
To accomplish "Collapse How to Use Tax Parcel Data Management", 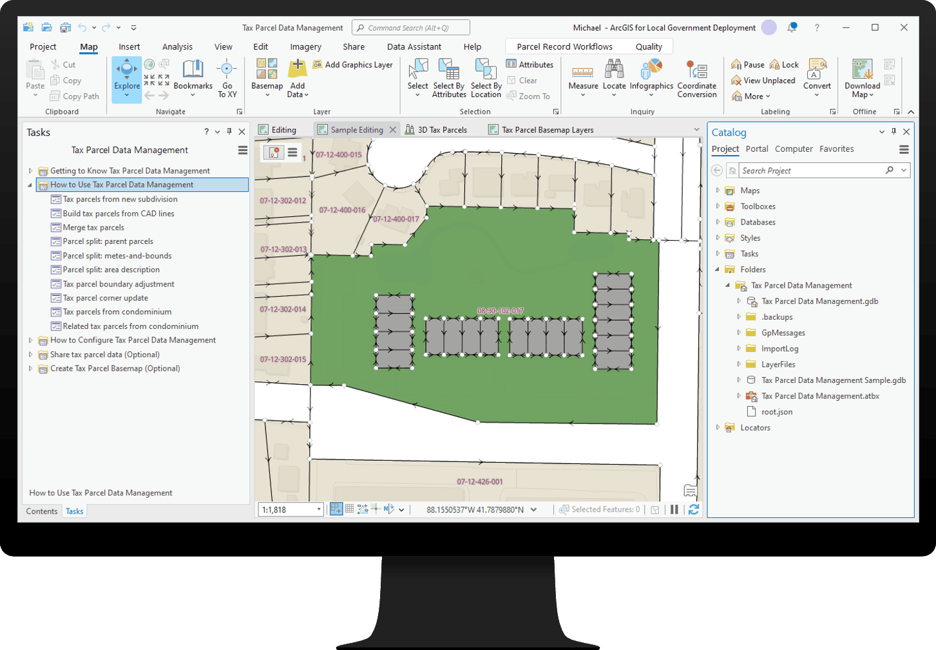I will point(30,185).
